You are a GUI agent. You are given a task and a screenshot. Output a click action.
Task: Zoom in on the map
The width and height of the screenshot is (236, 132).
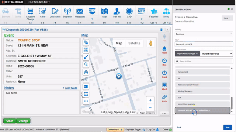click(x=150, y=100)
